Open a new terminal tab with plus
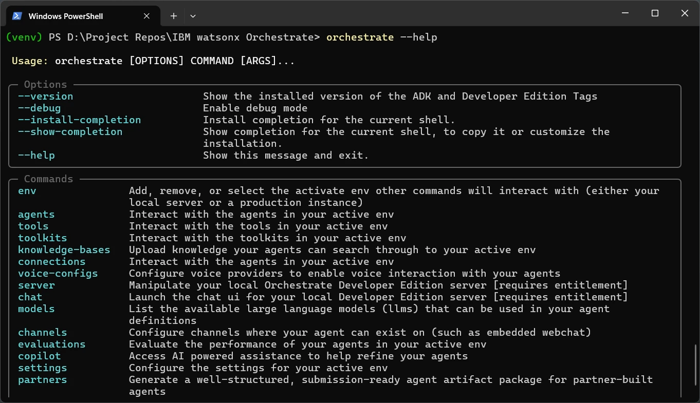The width and height of the screenshot is (700, 403). coord(174,16)
